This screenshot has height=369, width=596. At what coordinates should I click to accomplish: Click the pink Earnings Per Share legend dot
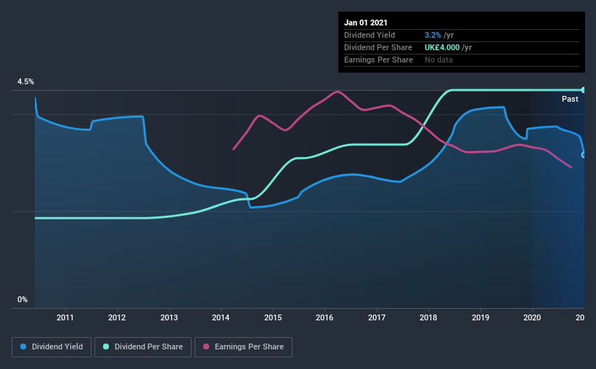pyautogui.click(x=206, y=346)
